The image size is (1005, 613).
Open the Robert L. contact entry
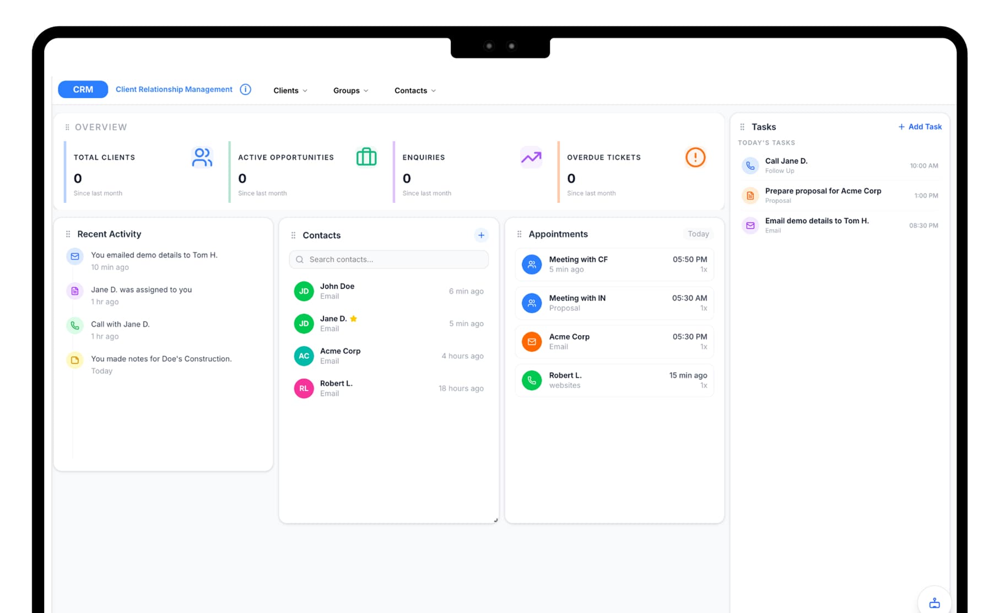(x=389, y=389)
